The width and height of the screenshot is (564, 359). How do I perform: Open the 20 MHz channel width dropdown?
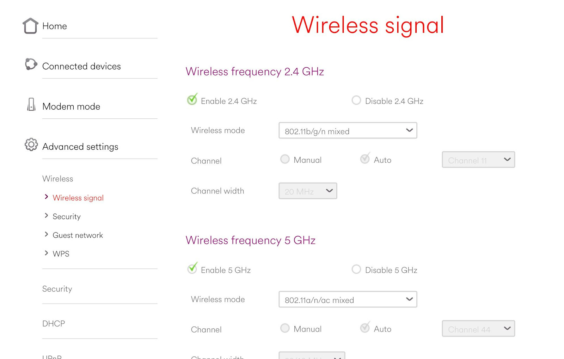pos(308,191)
